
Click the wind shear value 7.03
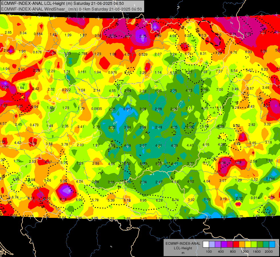(x=204, y=72)
